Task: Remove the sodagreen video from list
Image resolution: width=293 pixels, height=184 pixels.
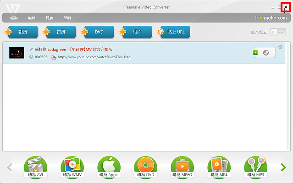Action: tap(280, 47)
